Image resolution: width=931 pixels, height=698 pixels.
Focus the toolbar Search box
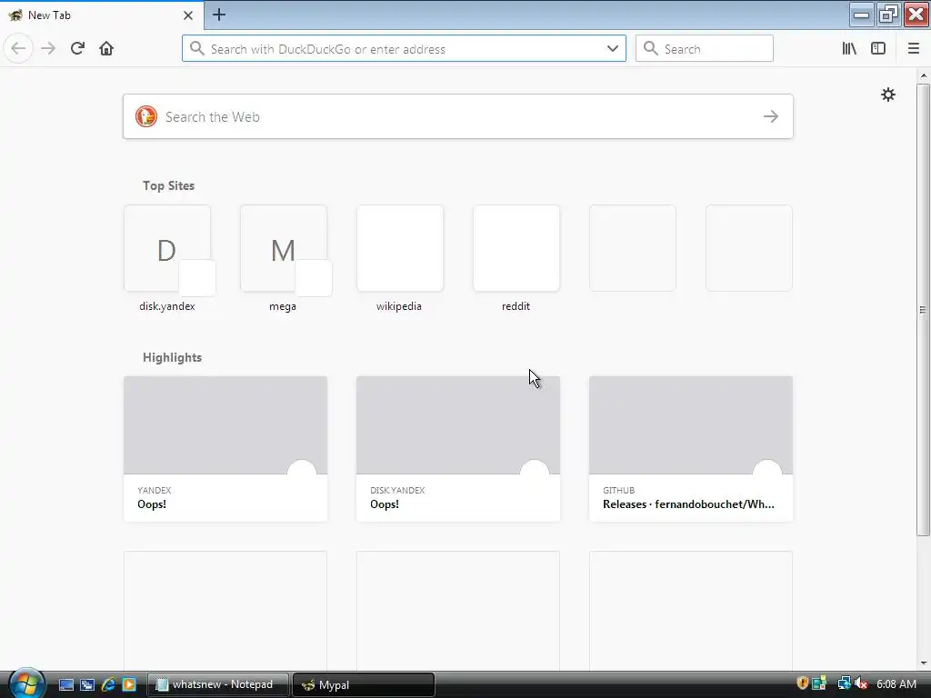[x=705, y=49]
